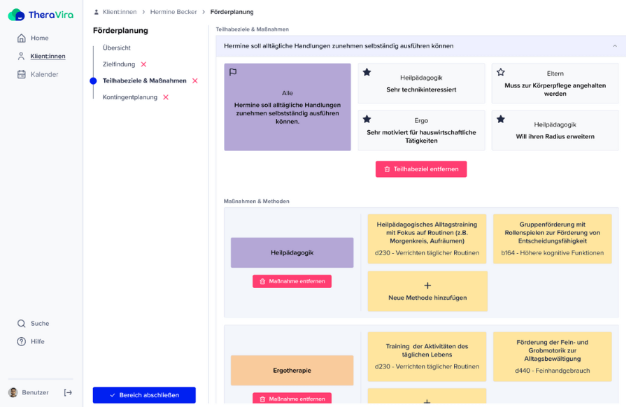
Task: Add new method via plus tile
Action: 427,291
